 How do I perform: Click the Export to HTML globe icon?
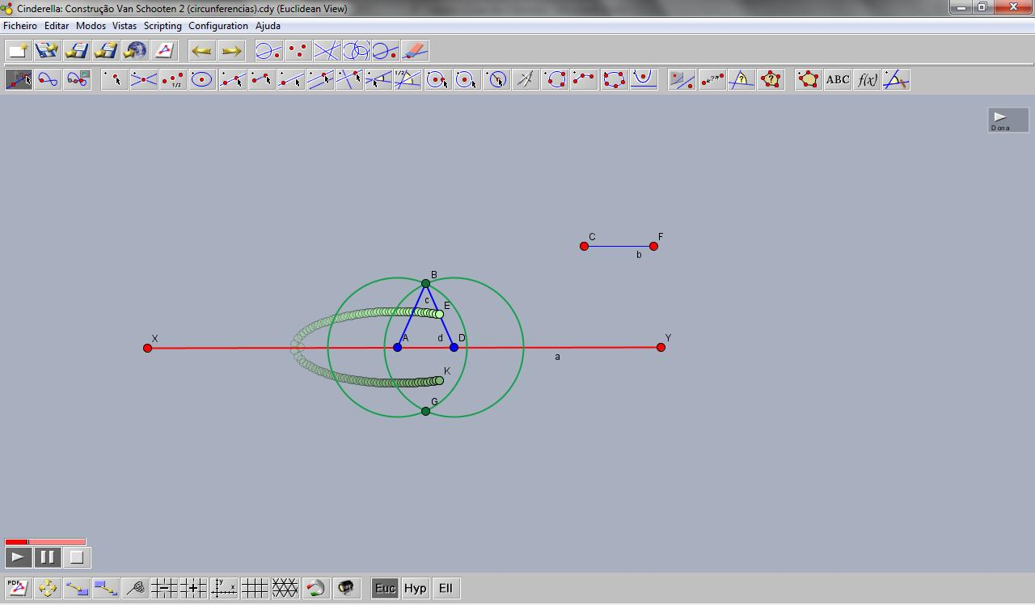(135, 51)
